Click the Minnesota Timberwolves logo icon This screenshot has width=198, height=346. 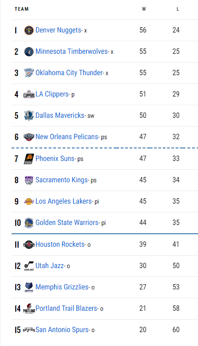[x=29, y=51]
